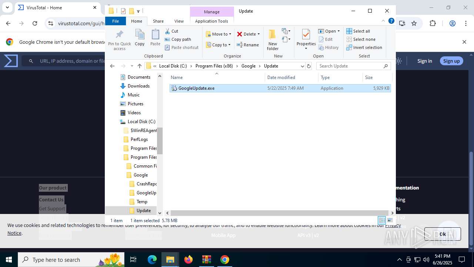The width and height of the screenshot is (474, 267).
Task: Select Temp folder in tree
Action: [142, 202]
